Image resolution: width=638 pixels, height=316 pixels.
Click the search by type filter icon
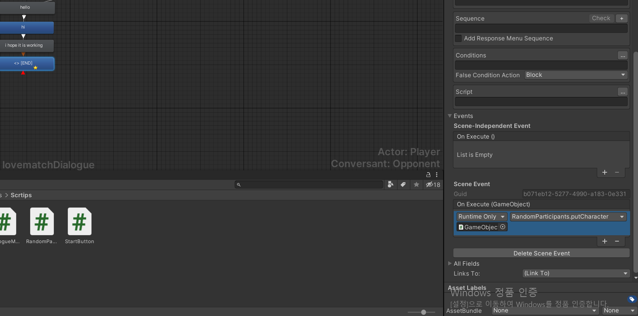391,185
